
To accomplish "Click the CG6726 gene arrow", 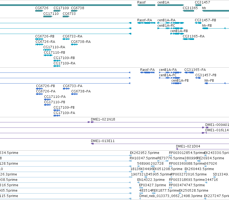I will 39,11.
